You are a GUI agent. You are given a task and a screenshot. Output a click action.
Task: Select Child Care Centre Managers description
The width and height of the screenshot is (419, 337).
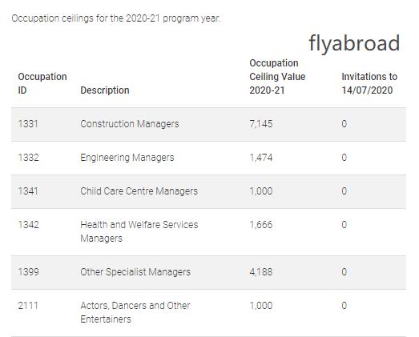pyautogui.click(x=139, y=191)
